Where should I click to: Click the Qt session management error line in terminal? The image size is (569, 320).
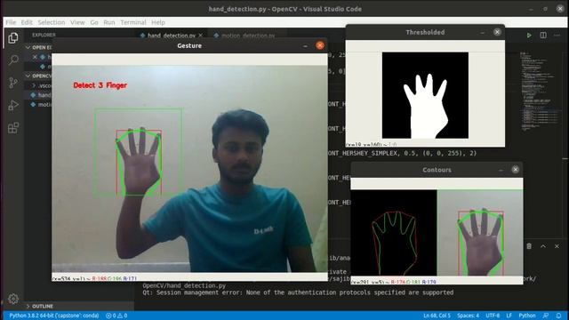click(298, 292)
